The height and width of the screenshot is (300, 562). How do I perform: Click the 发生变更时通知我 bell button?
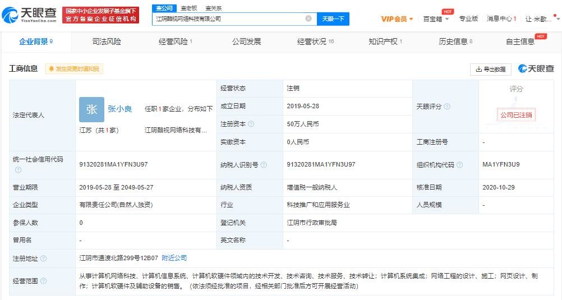pos(74,69)
